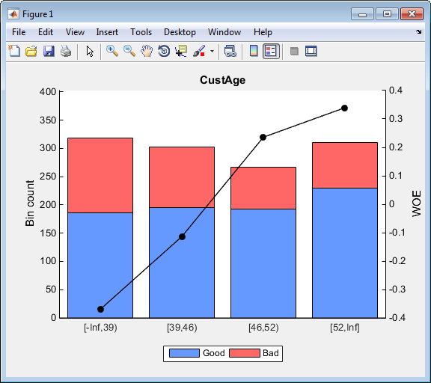Click the Good legend label
This screenshot has height=383, width=431.
pyautogui.click(x=213, y=353)
